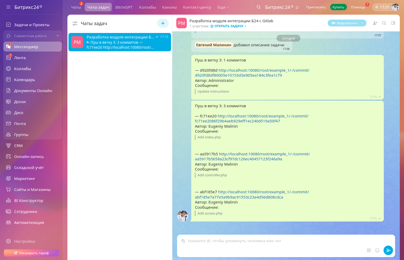Image resolution: width=404 pixels, height=260 pixels.
Task: Open Документы Онлайн
Action: [x=33, y=91]
